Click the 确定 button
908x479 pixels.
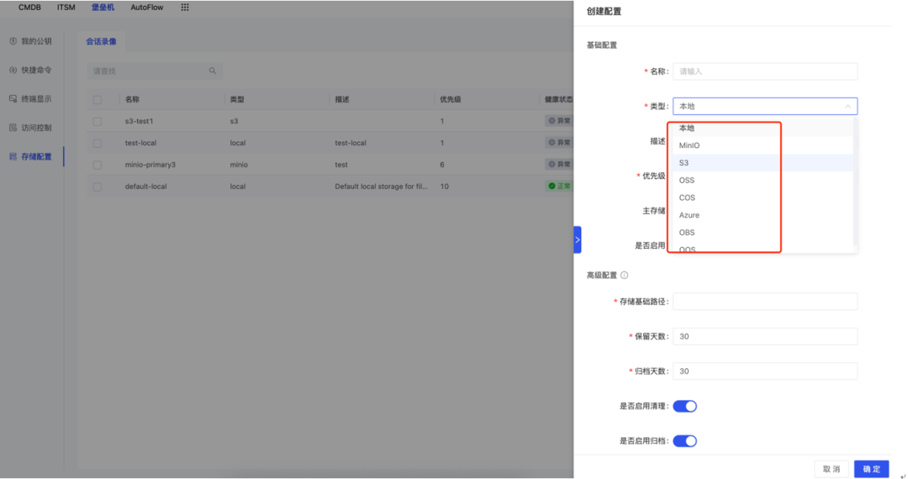pyautogui.click(x=872, y=469)
